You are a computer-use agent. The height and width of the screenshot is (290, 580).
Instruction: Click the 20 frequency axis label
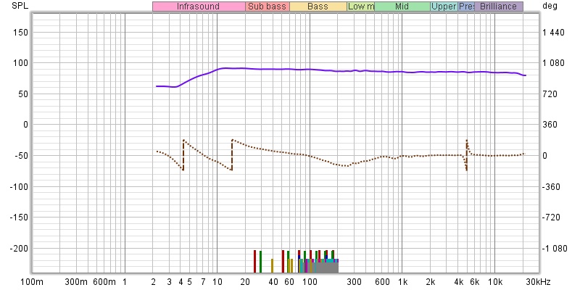245,282
